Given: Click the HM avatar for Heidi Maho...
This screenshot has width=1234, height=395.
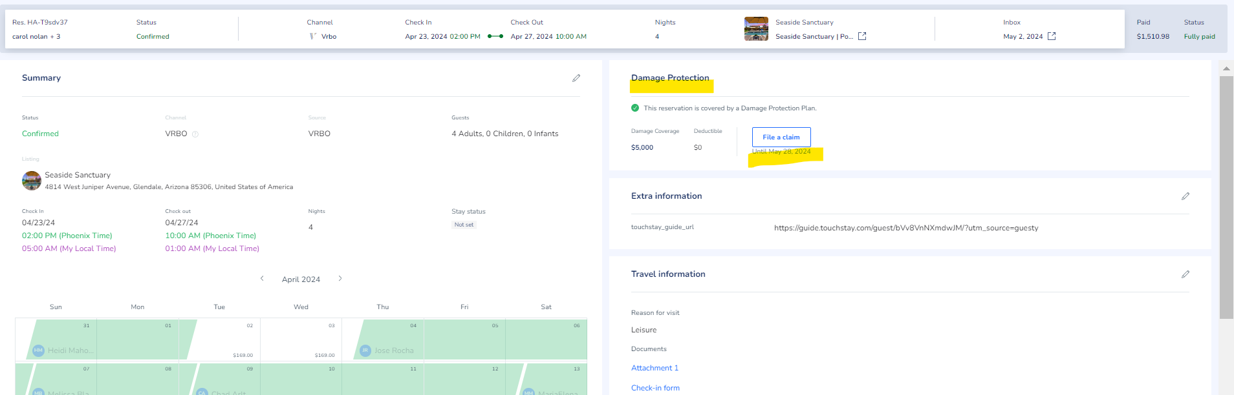Looking at the screenshot, I should [x=38, y=350].
